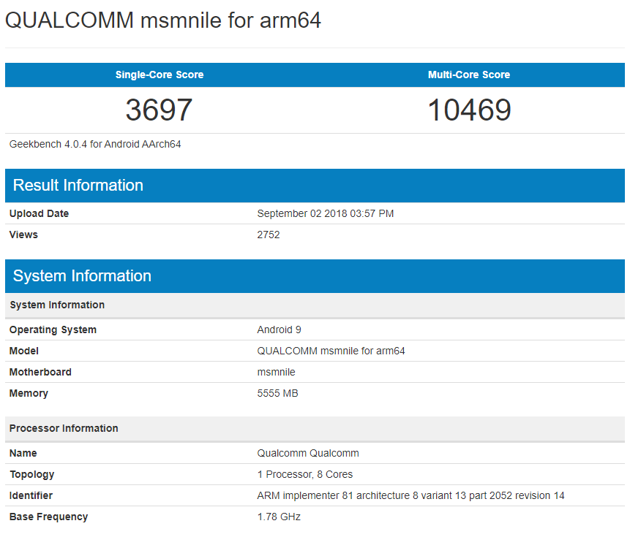Click the views count 2752

(x=269, y=235)
